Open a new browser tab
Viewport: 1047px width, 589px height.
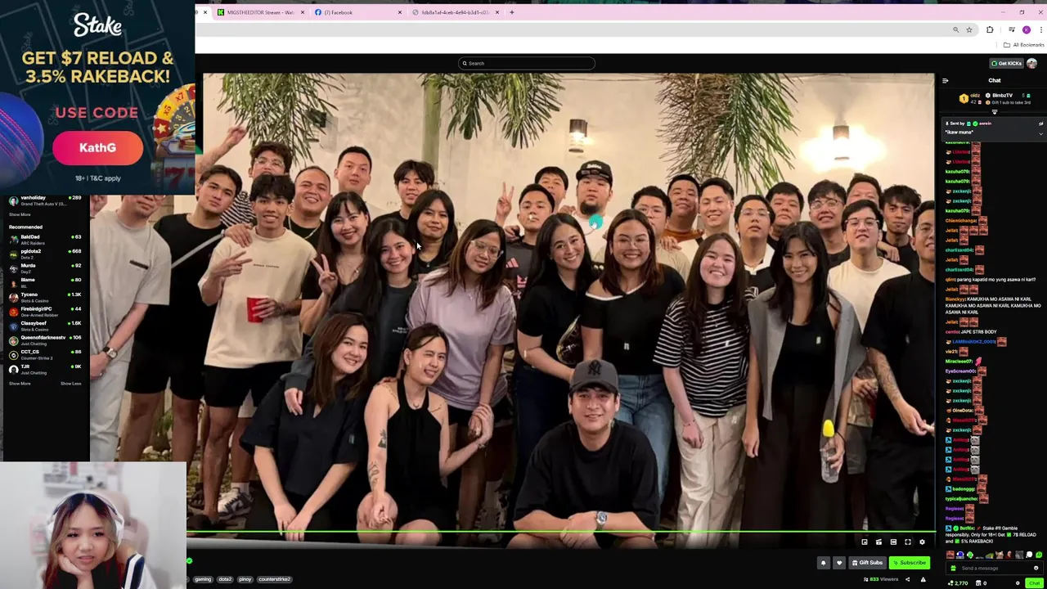[512, 12]
